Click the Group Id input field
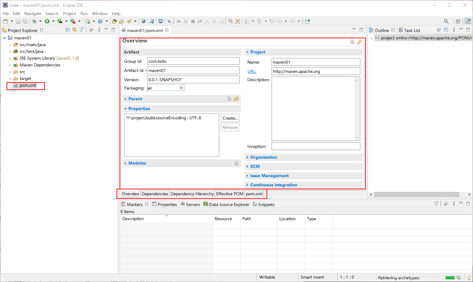The width and height of the screenshot is (473, 282). (x=193, y=61)
